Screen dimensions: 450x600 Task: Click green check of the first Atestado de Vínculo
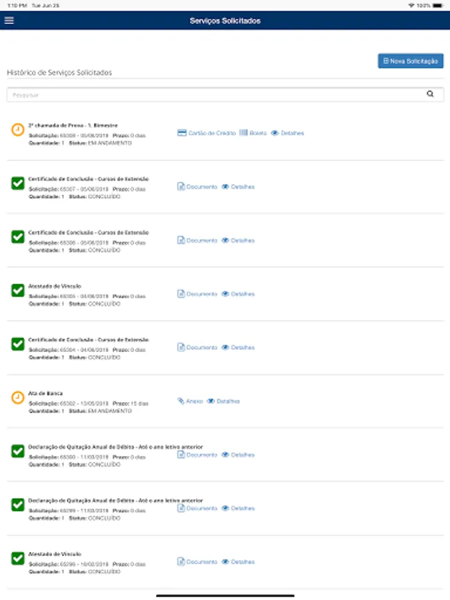[x=17, y=291]
